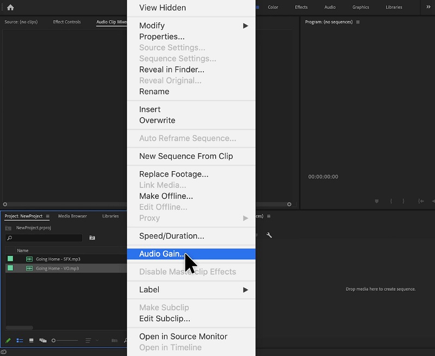Click audio icon of Going Home - SFX.mp3
Image resolution: width=435 pixels, height=356 pixels.
29,259
